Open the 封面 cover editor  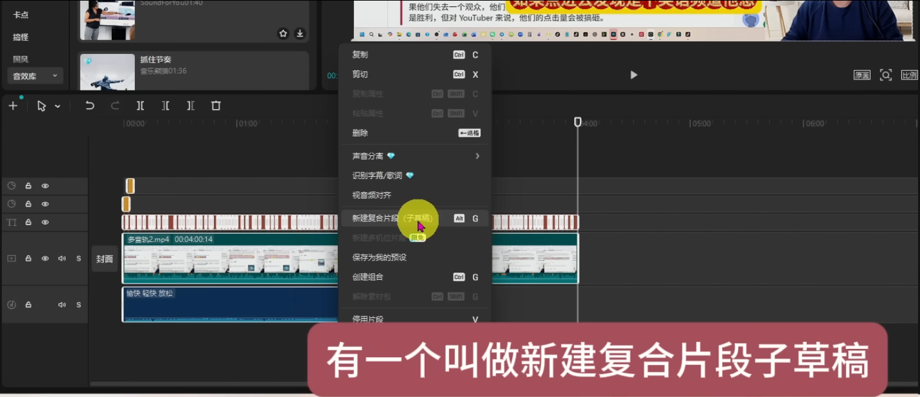[105, 258]
